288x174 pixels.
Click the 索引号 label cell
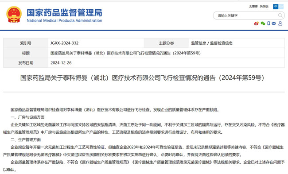(26, 43)
